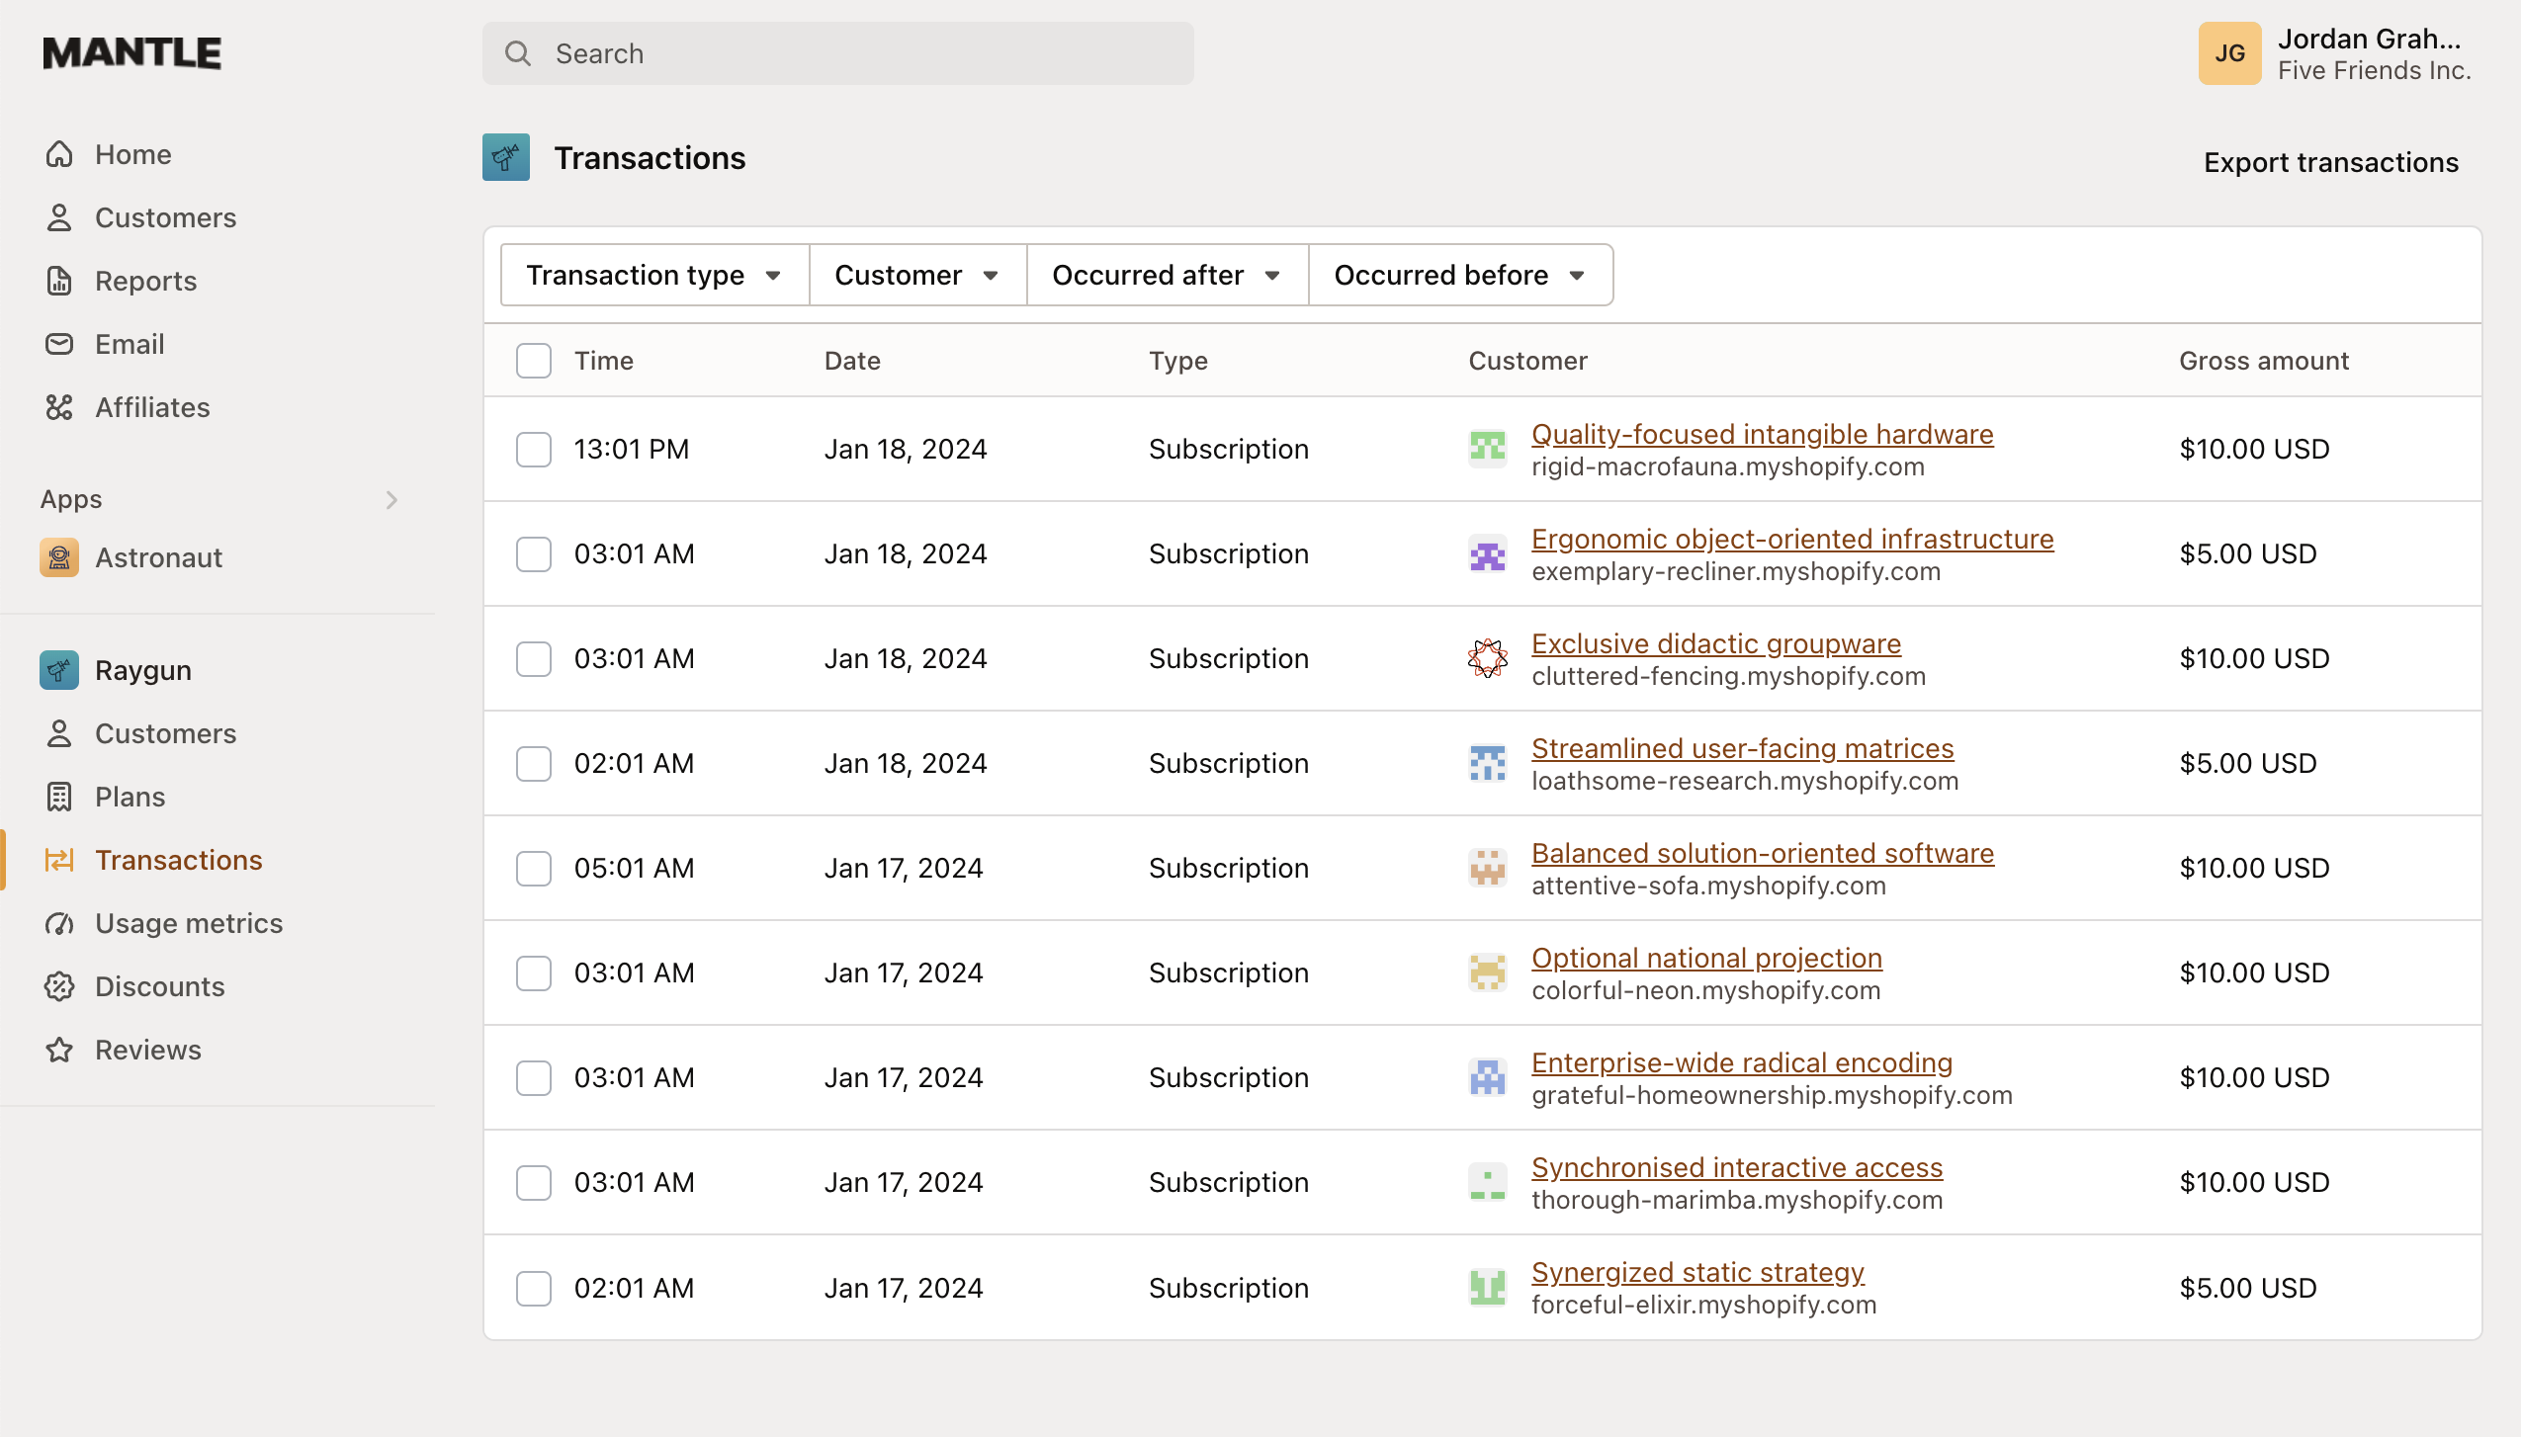Click the Gross amount column header

coord(2264,361)
